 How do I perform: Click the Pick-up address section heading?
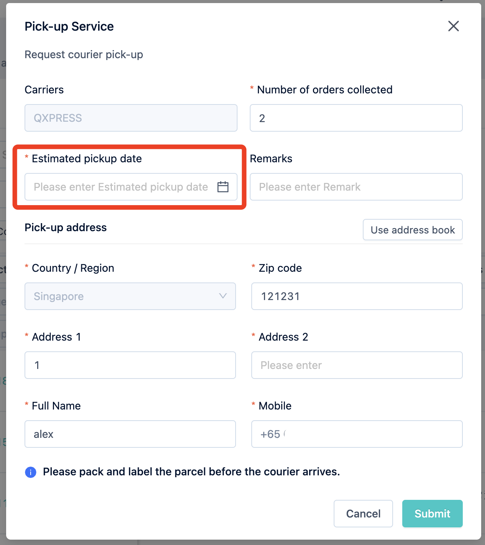tap(66, 227)
